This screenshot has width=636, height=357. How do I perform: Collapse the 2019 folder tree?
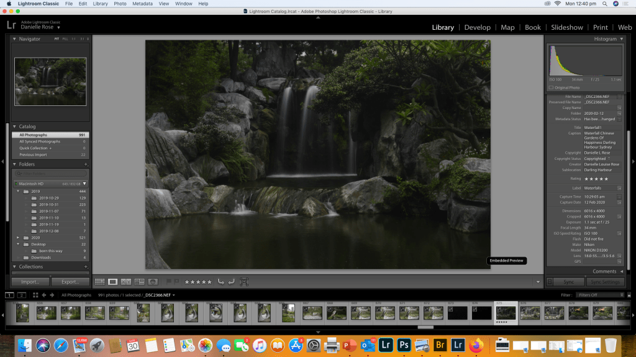click(x=19, y=192)
